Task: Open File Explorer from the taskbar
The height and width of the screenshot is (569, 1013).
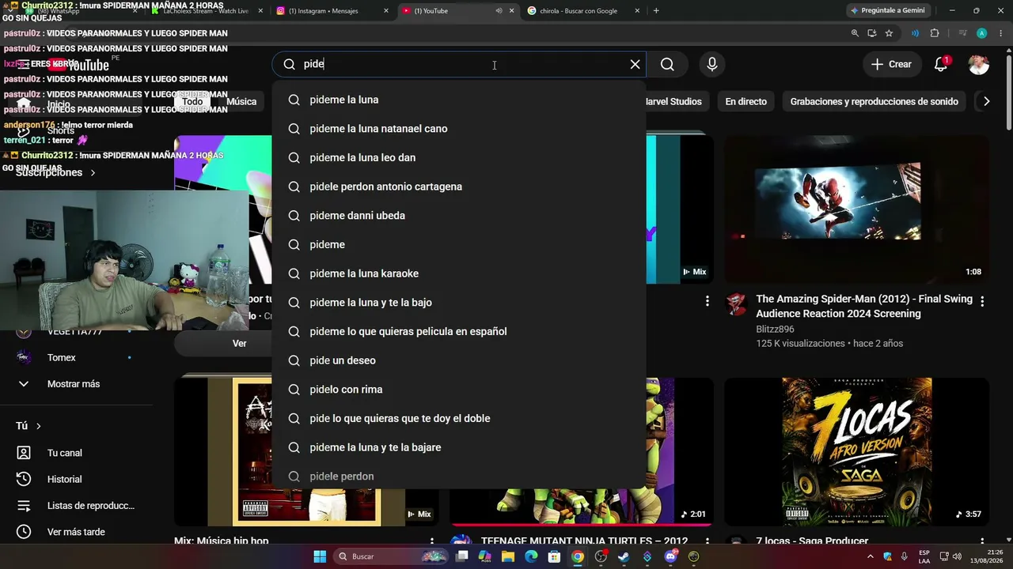Action: [508, 556]
